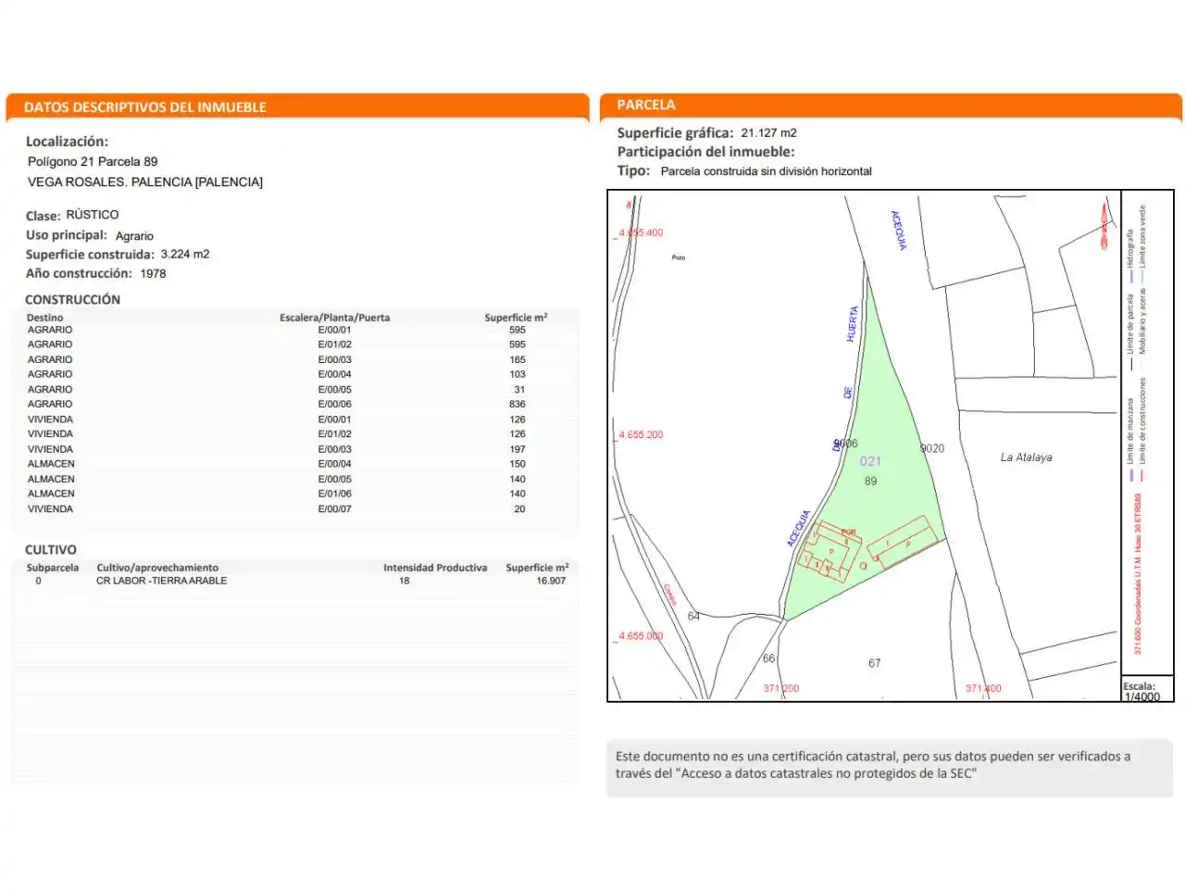Click the "Participación del inmueble:" label
This screenshot has width=1185, height=889.
click(706, 152)
